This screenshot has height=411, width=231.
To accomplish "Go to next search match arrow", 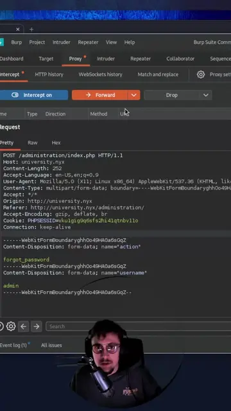I will click(x=37, y=326).
